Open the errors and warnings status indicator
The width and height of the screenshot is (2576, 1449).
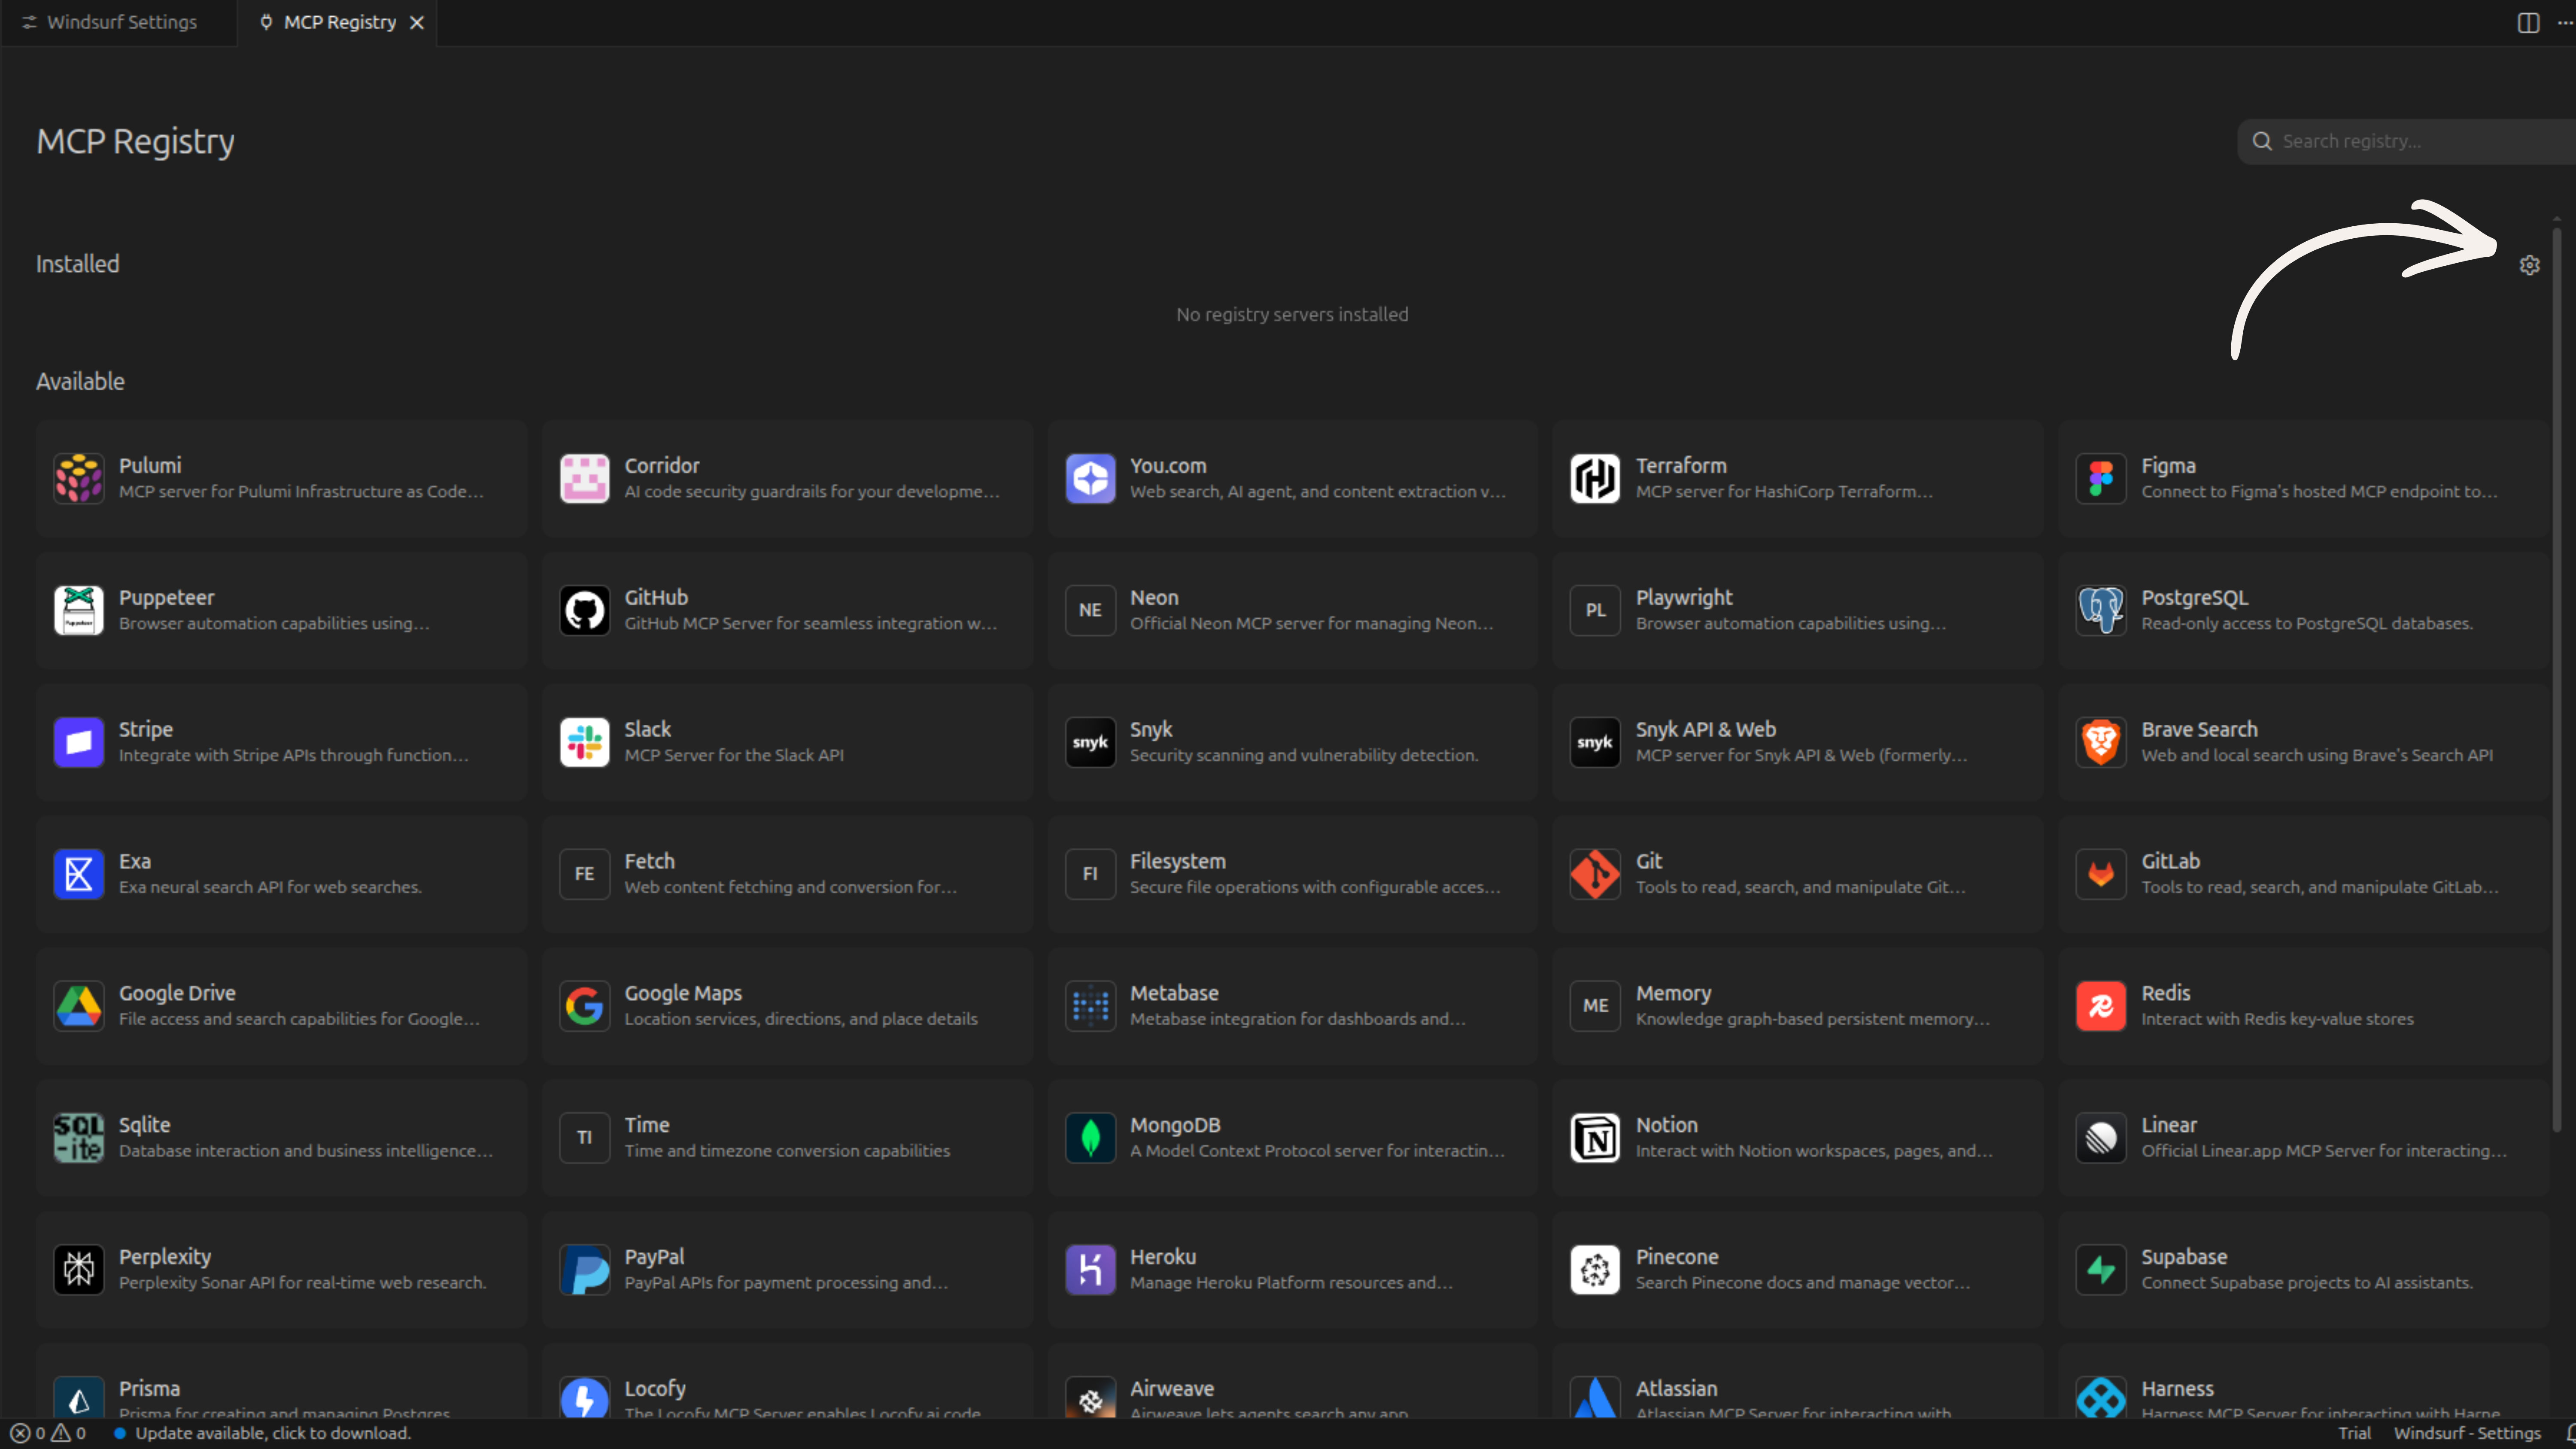tap(48, 1433)
